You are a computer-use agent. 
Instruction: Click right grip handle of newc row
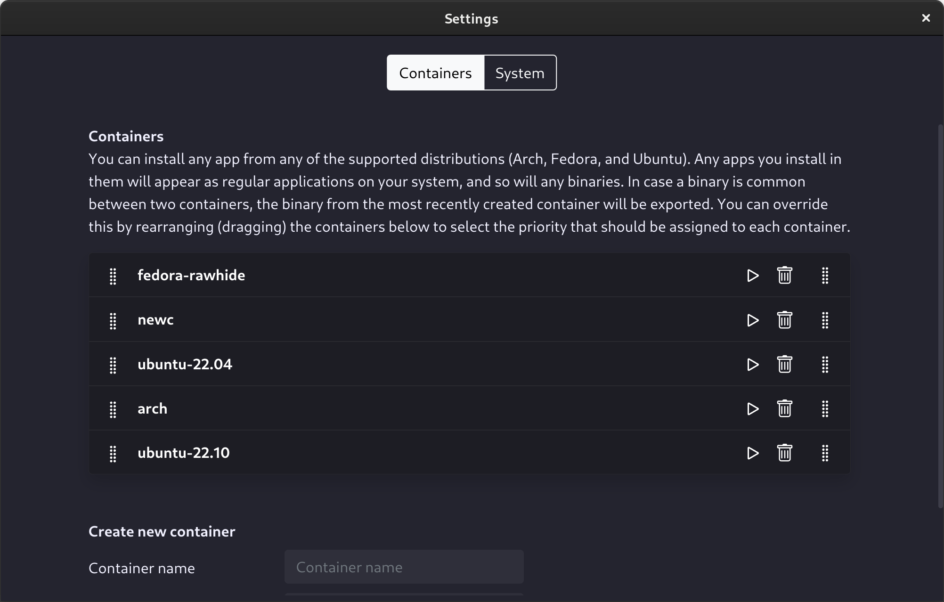pyautogui.click(x=825, y=320)
